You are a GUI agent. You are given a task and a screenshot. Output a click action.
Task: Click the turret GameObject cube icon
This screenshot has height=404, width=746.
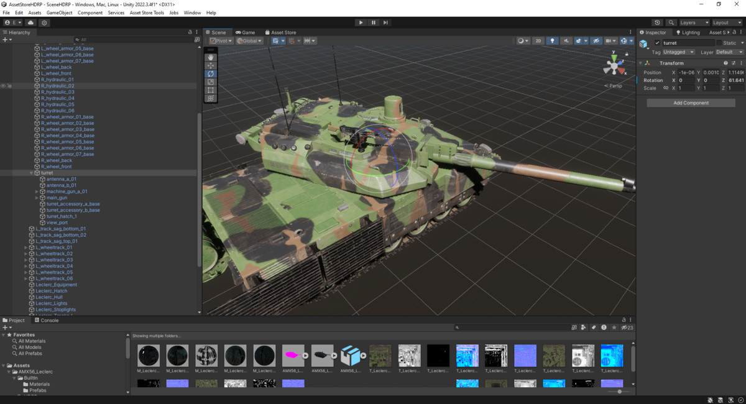pyautogui.click(x=643, y=44)
